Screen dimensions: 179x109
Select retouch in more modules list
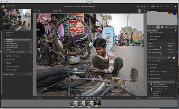(x=155, y=93)
